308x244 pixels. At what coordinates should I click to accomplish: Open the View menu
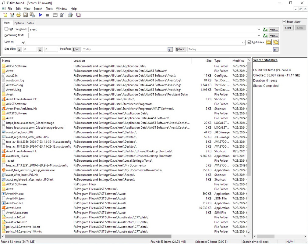click(27, 9)
